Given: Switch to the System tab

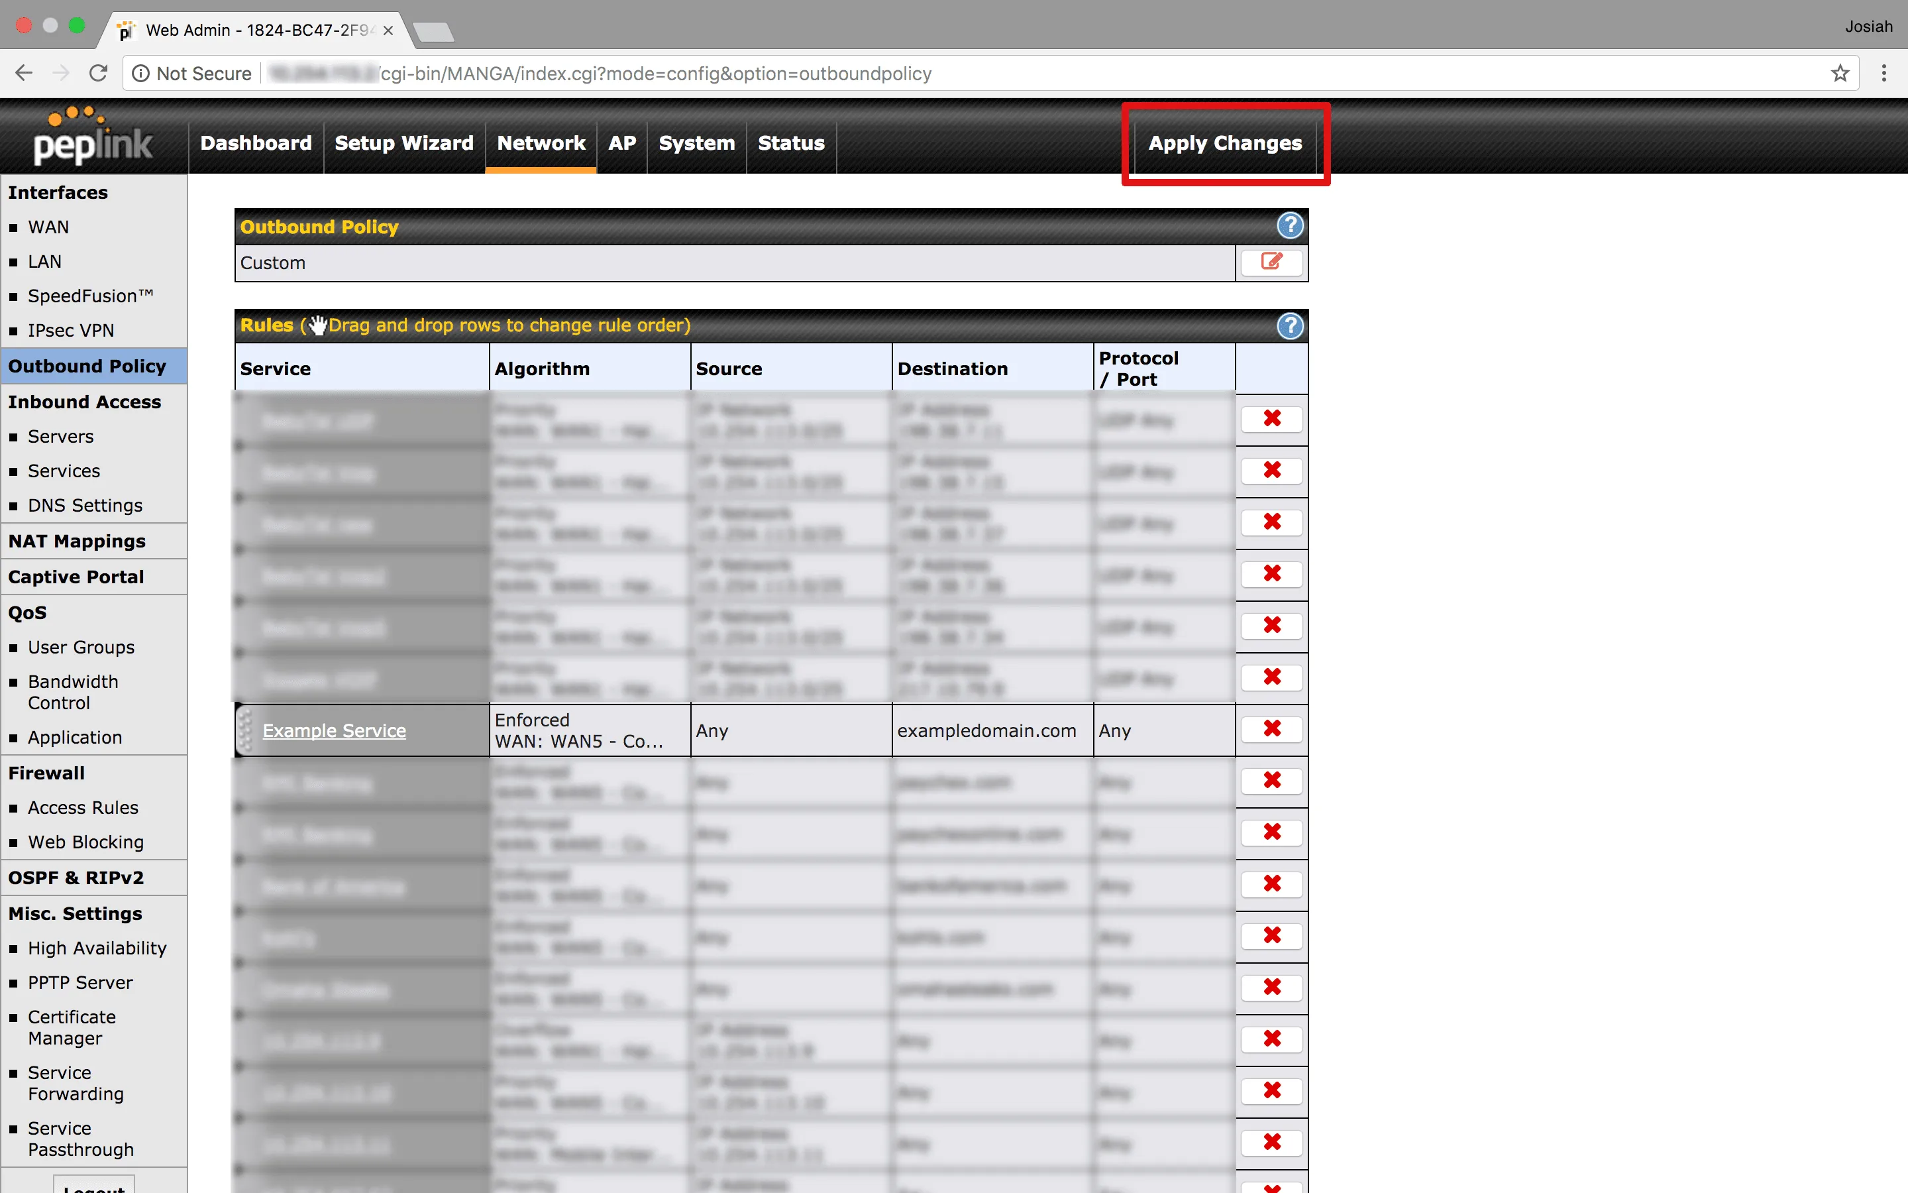Looking at the screenshot, I should [x=696, y=142].
